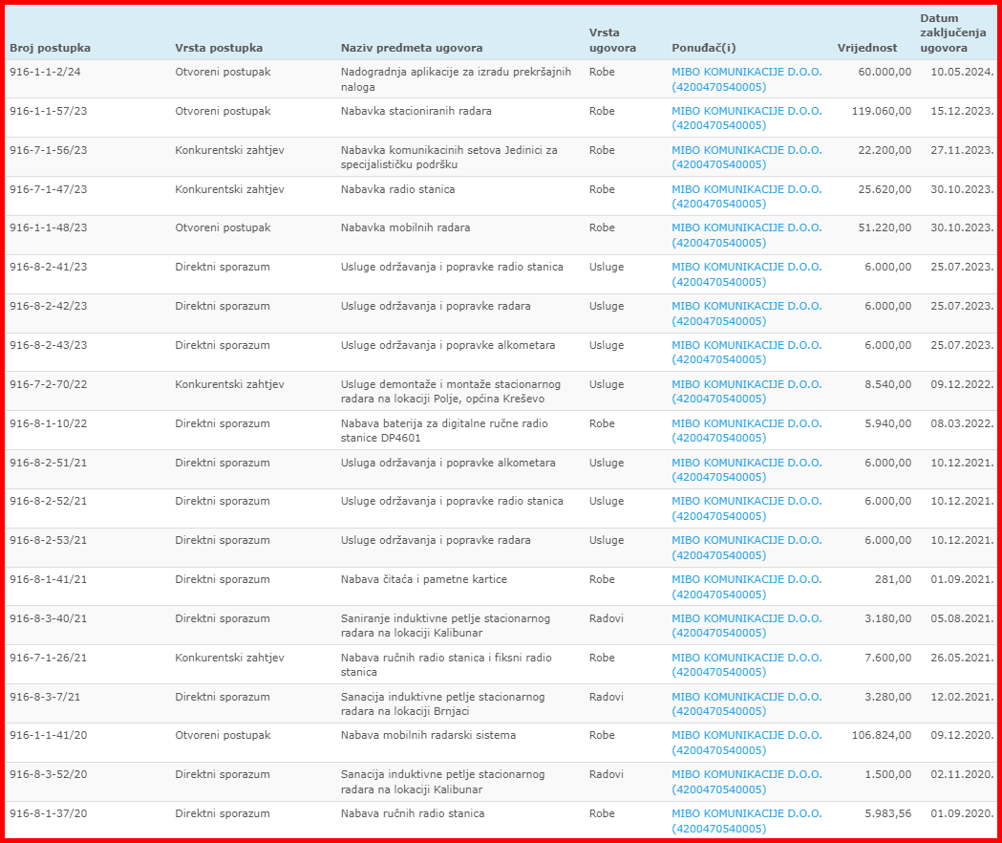Open MIBO KOMUNIKACIJE link in row 916-8-2-42/23

click(746, 313)
